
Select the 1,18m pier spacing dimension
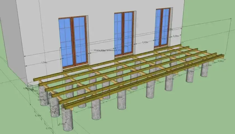tap(119, 97)
